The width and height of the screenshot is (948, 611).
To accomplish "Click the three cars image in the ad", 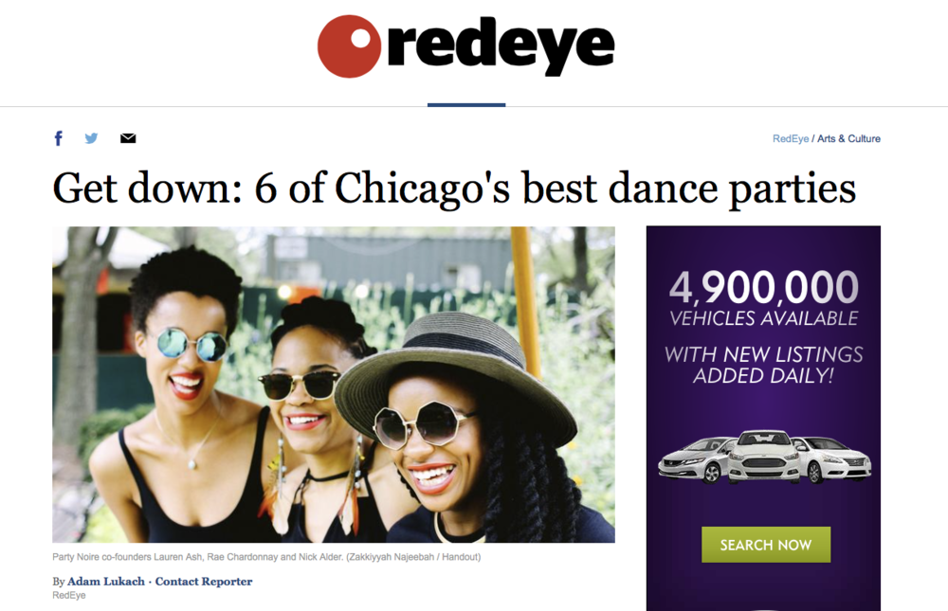I will [x=764, y=457].
